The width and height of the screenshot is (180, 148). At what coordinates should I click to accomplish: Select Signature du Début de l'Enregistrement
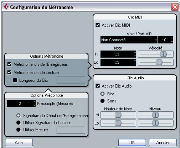pos(18,115)
